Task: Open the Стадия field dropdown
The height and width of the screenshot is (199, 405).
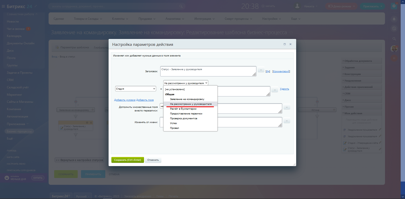Action: tap(136, 89)
